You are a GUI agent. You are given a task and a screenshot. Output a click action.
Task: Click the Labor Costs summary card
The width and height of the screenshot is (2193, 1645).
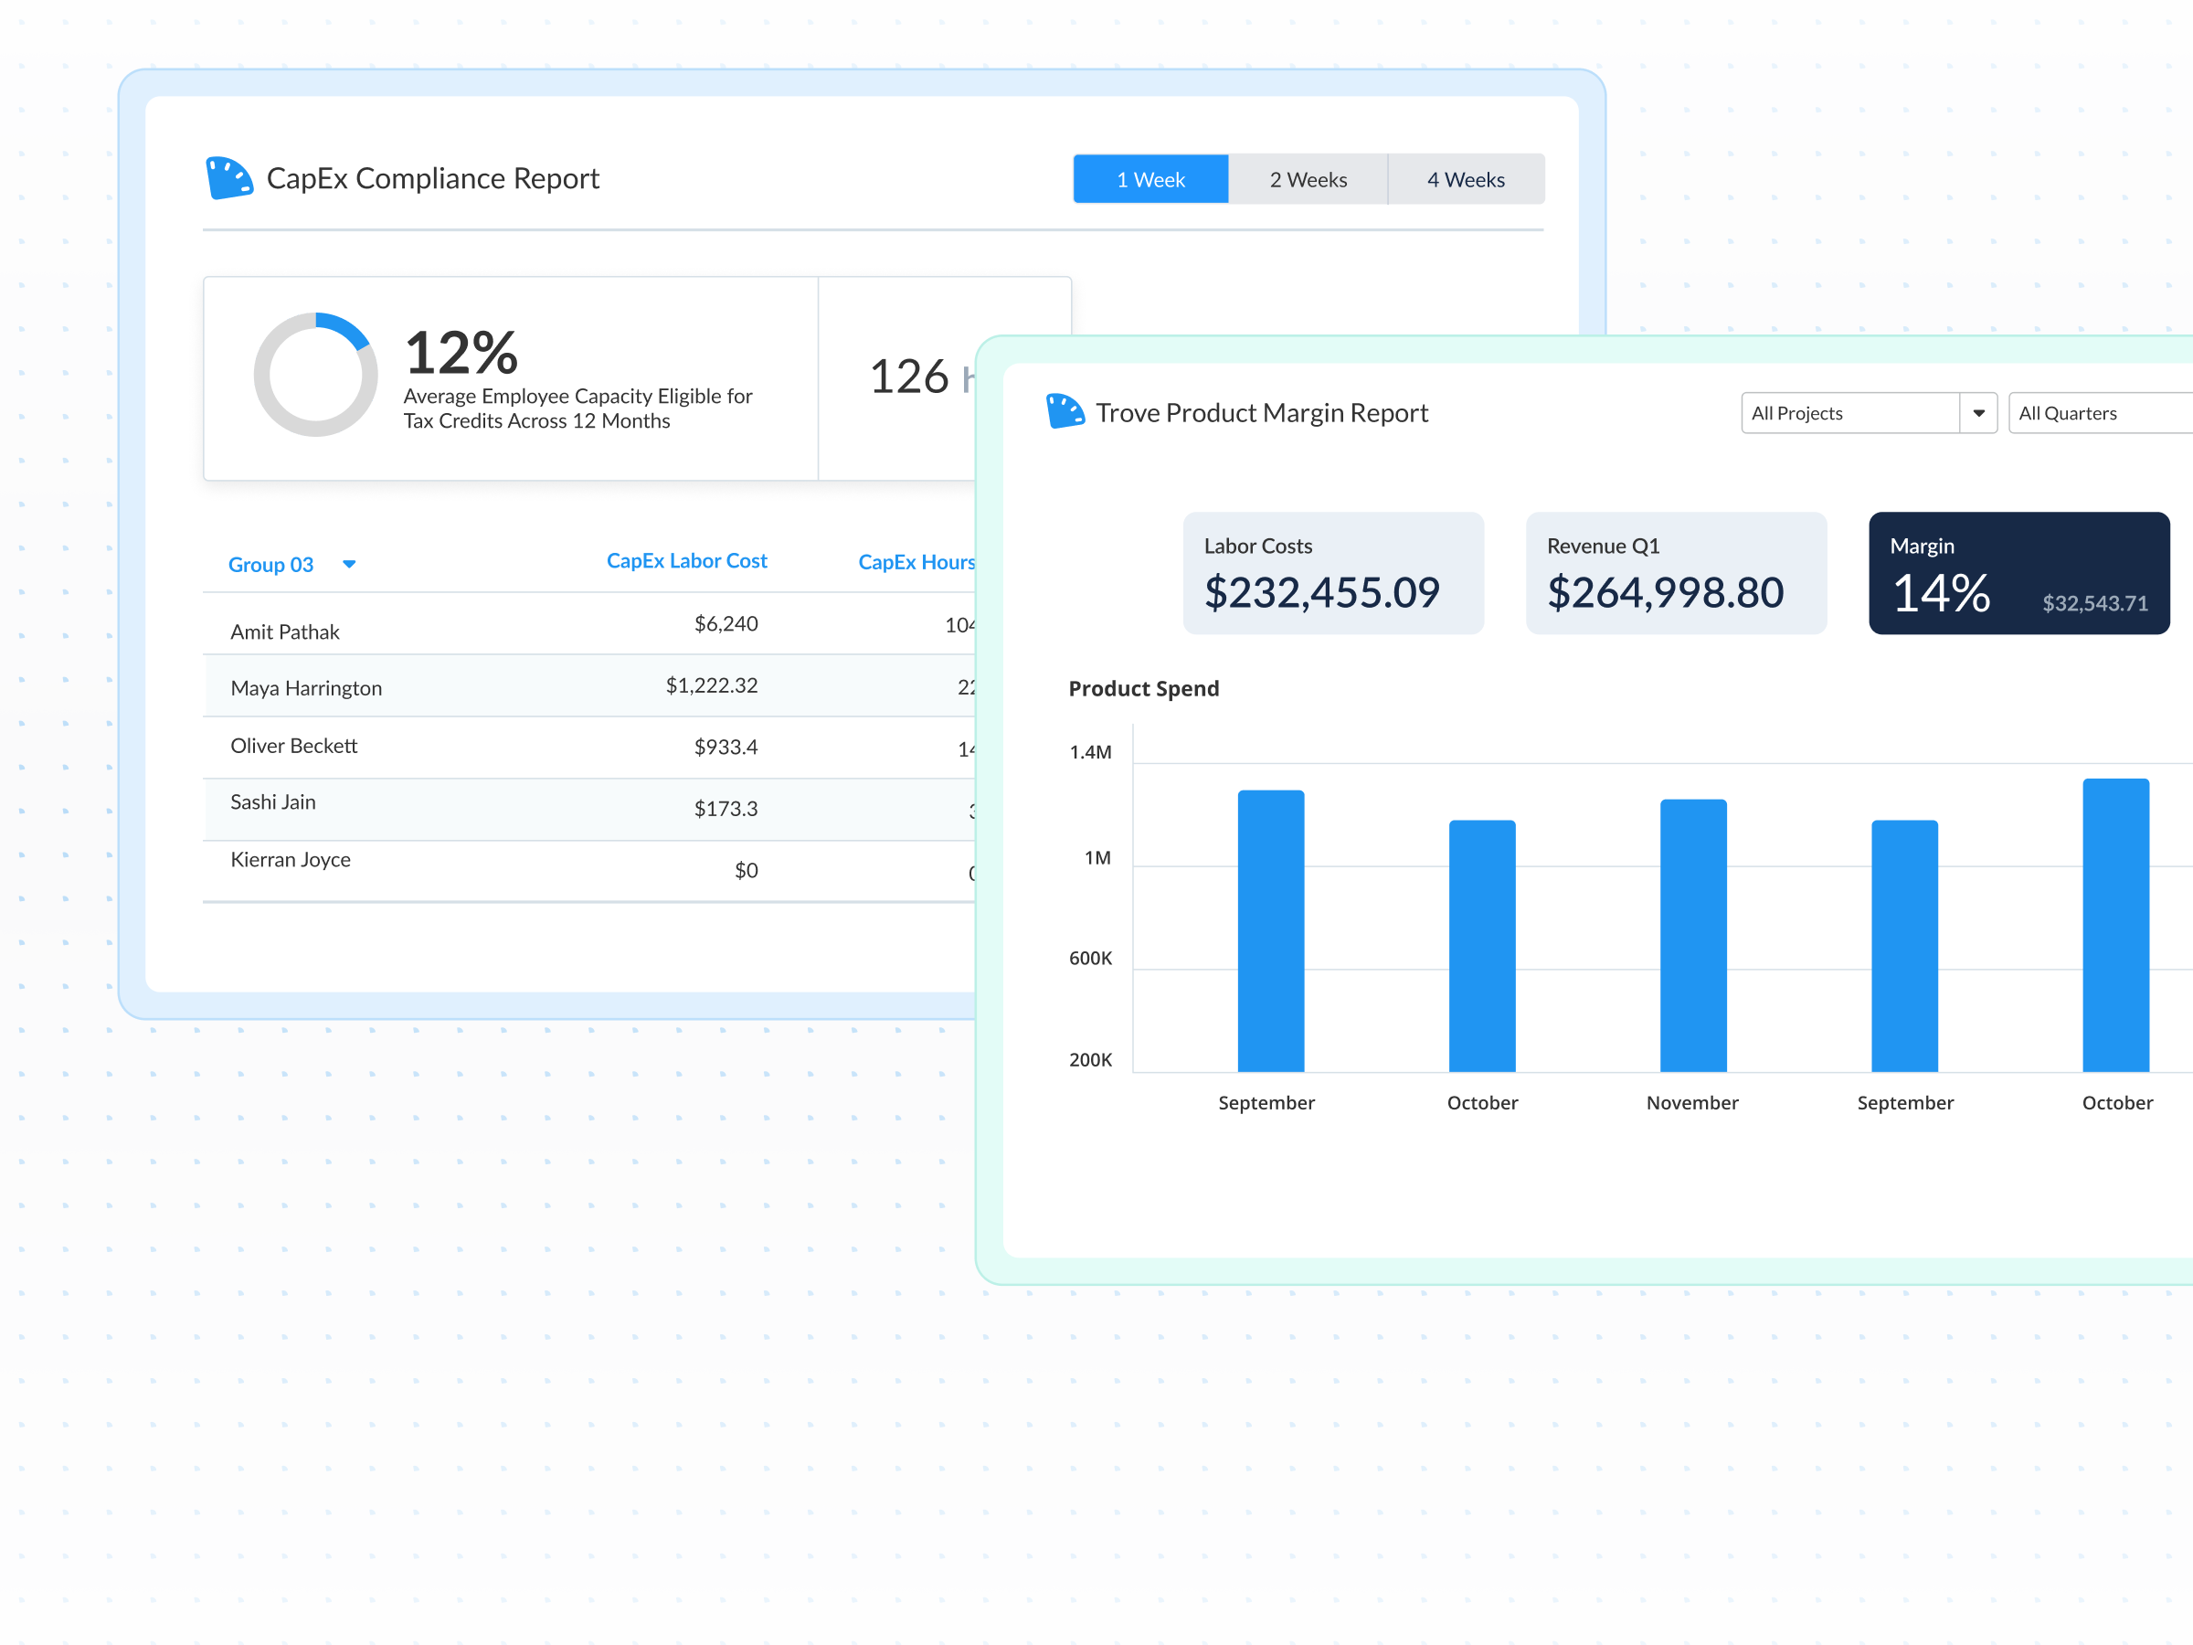click(x=1332, y=573)
